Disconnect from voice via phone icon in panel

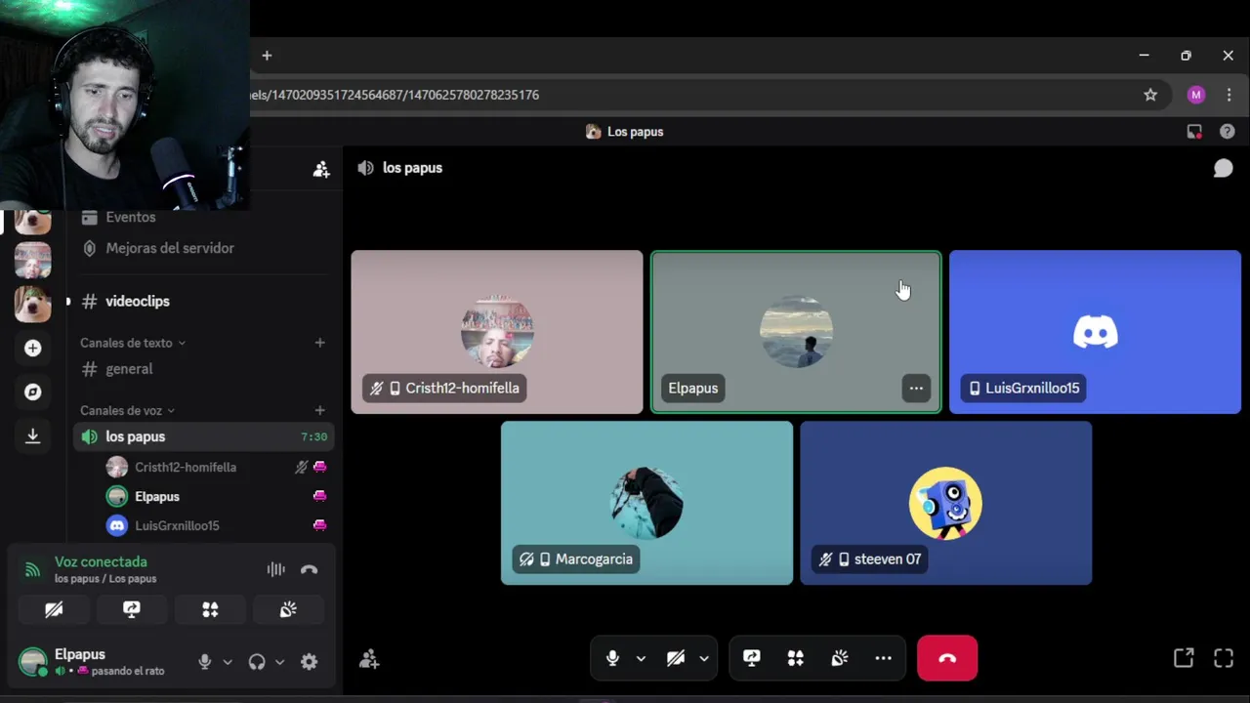point(310,569)
